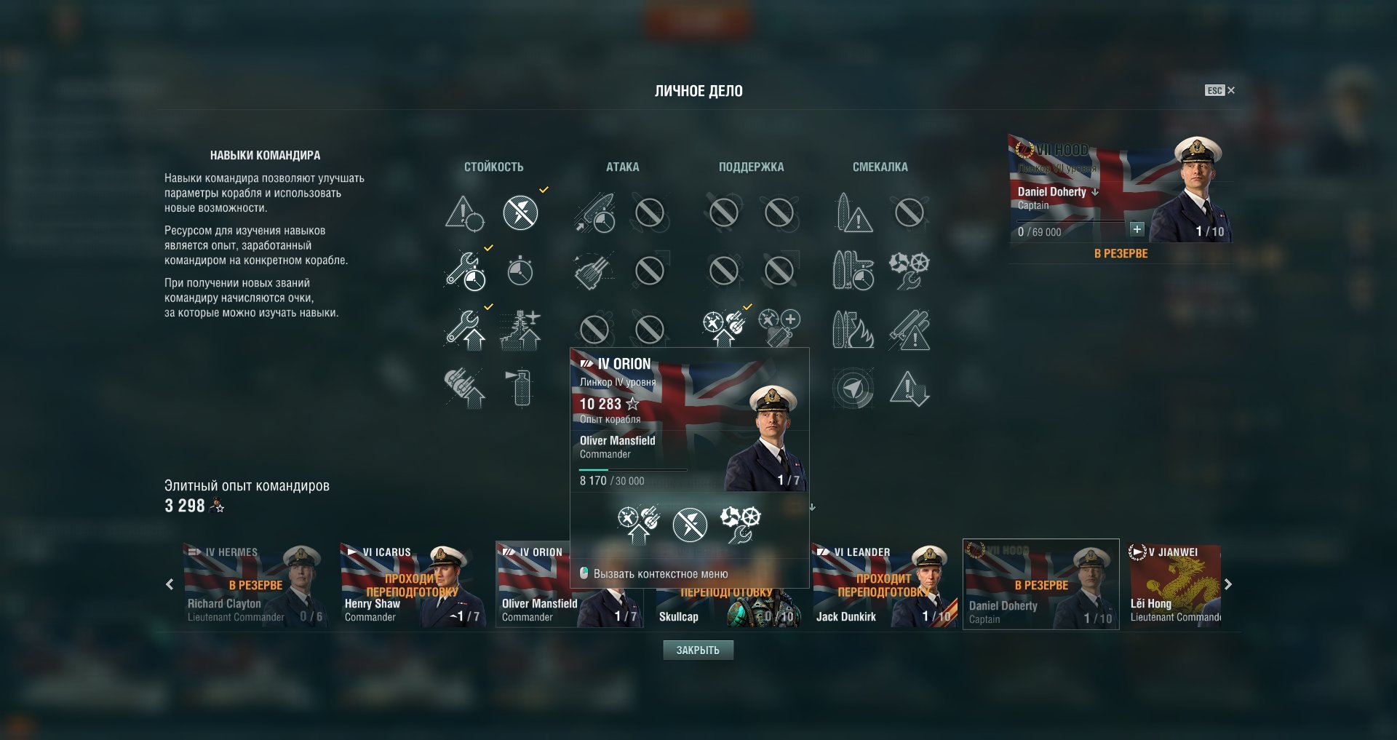Choose the radar compass arrow skill

(853, 388)
